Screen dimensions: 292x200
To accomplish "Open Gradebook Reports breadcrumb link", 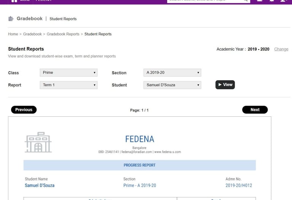I will coord(63,34).
